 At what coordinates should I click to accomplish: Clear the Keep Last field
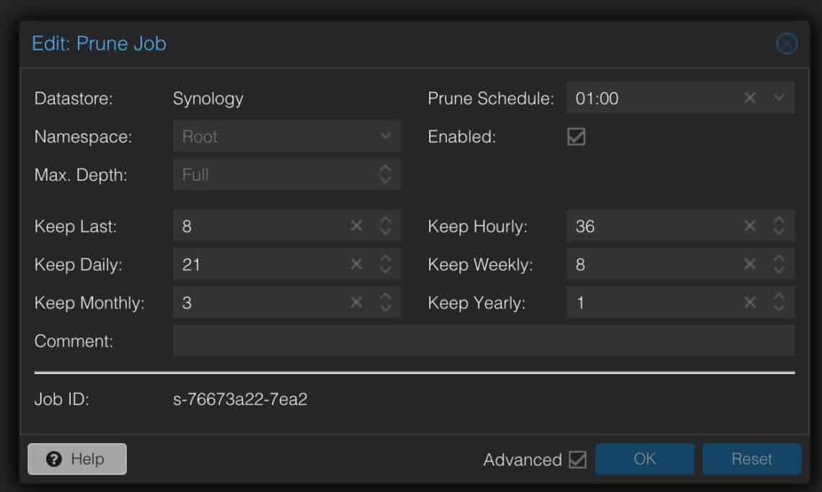click(x=356, y=226)
